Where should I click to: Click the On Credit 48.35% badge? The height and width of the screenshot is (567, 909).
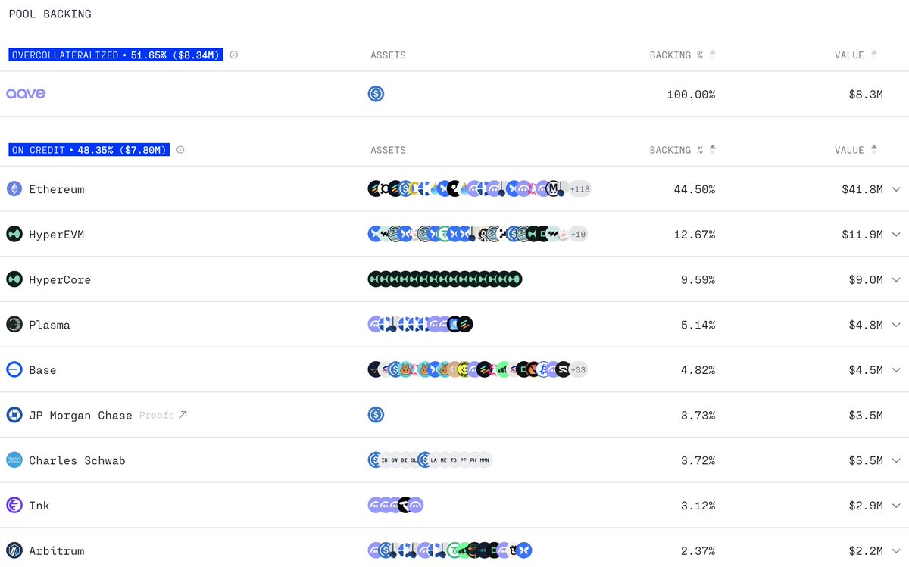coord(89,150)
